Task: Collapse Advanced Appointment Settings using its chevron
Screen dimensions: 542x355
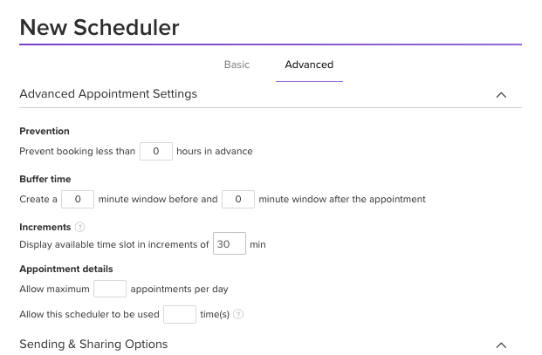Action: [x=501, y=94]
